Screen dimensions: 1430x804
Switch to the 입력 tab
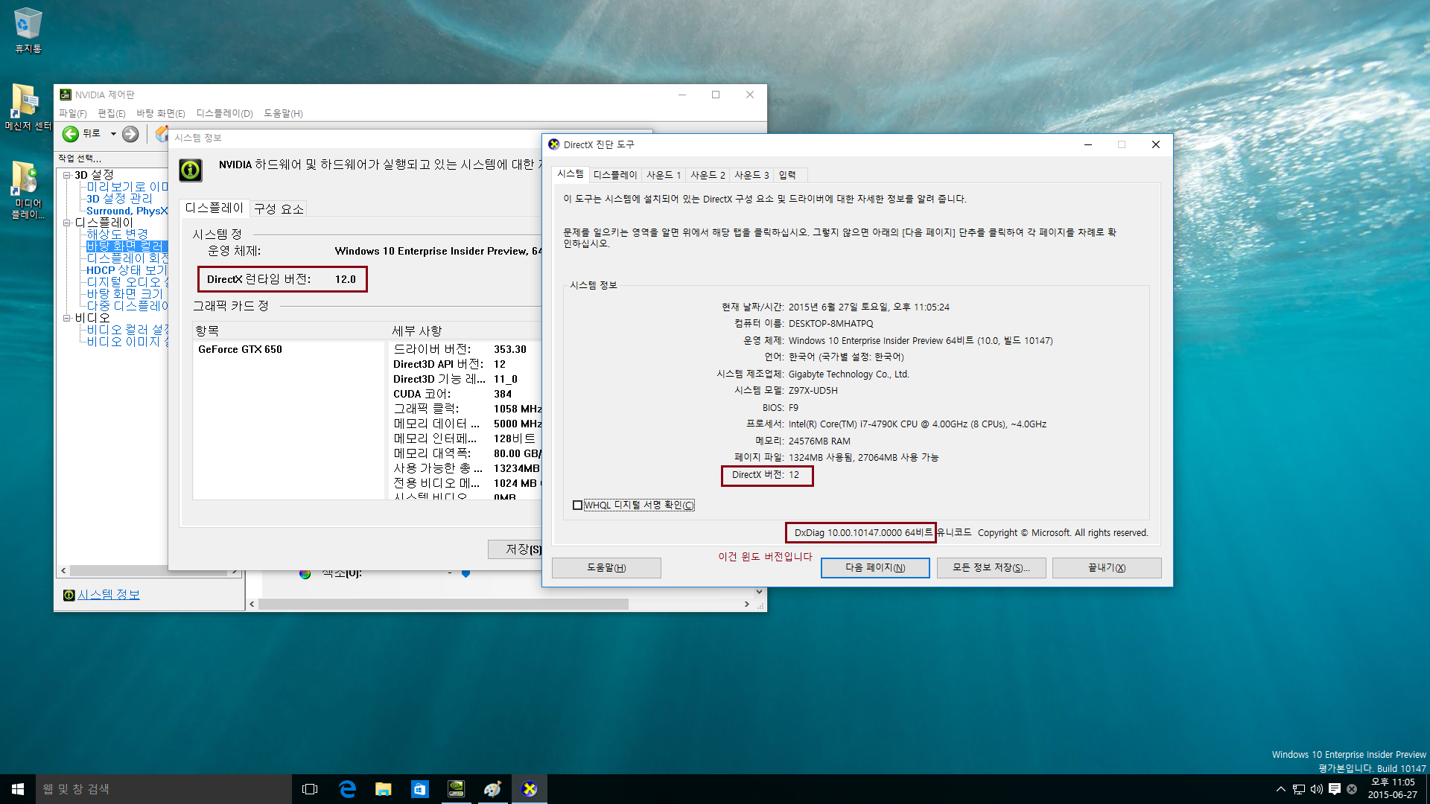coord(787,175)
